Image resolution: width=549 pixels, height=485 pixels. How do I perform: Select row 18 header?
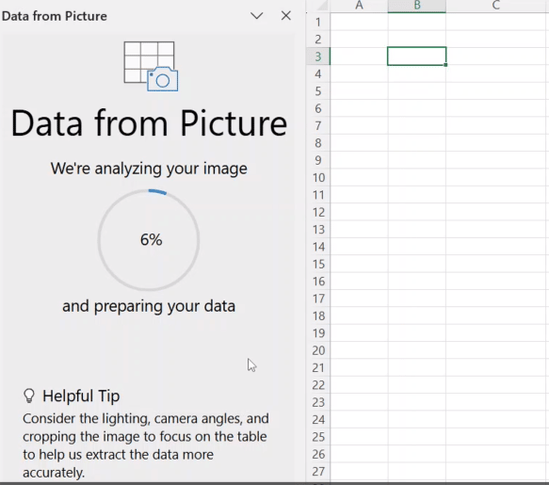point(318,315)
